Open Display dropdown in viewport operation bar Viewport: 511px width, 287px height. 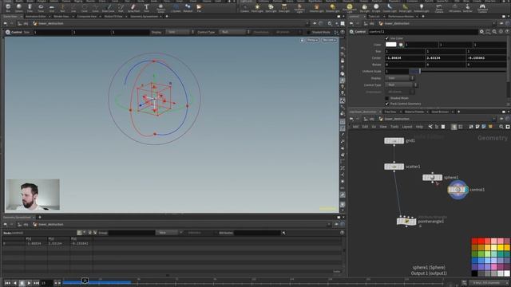[x=180, y=32]
